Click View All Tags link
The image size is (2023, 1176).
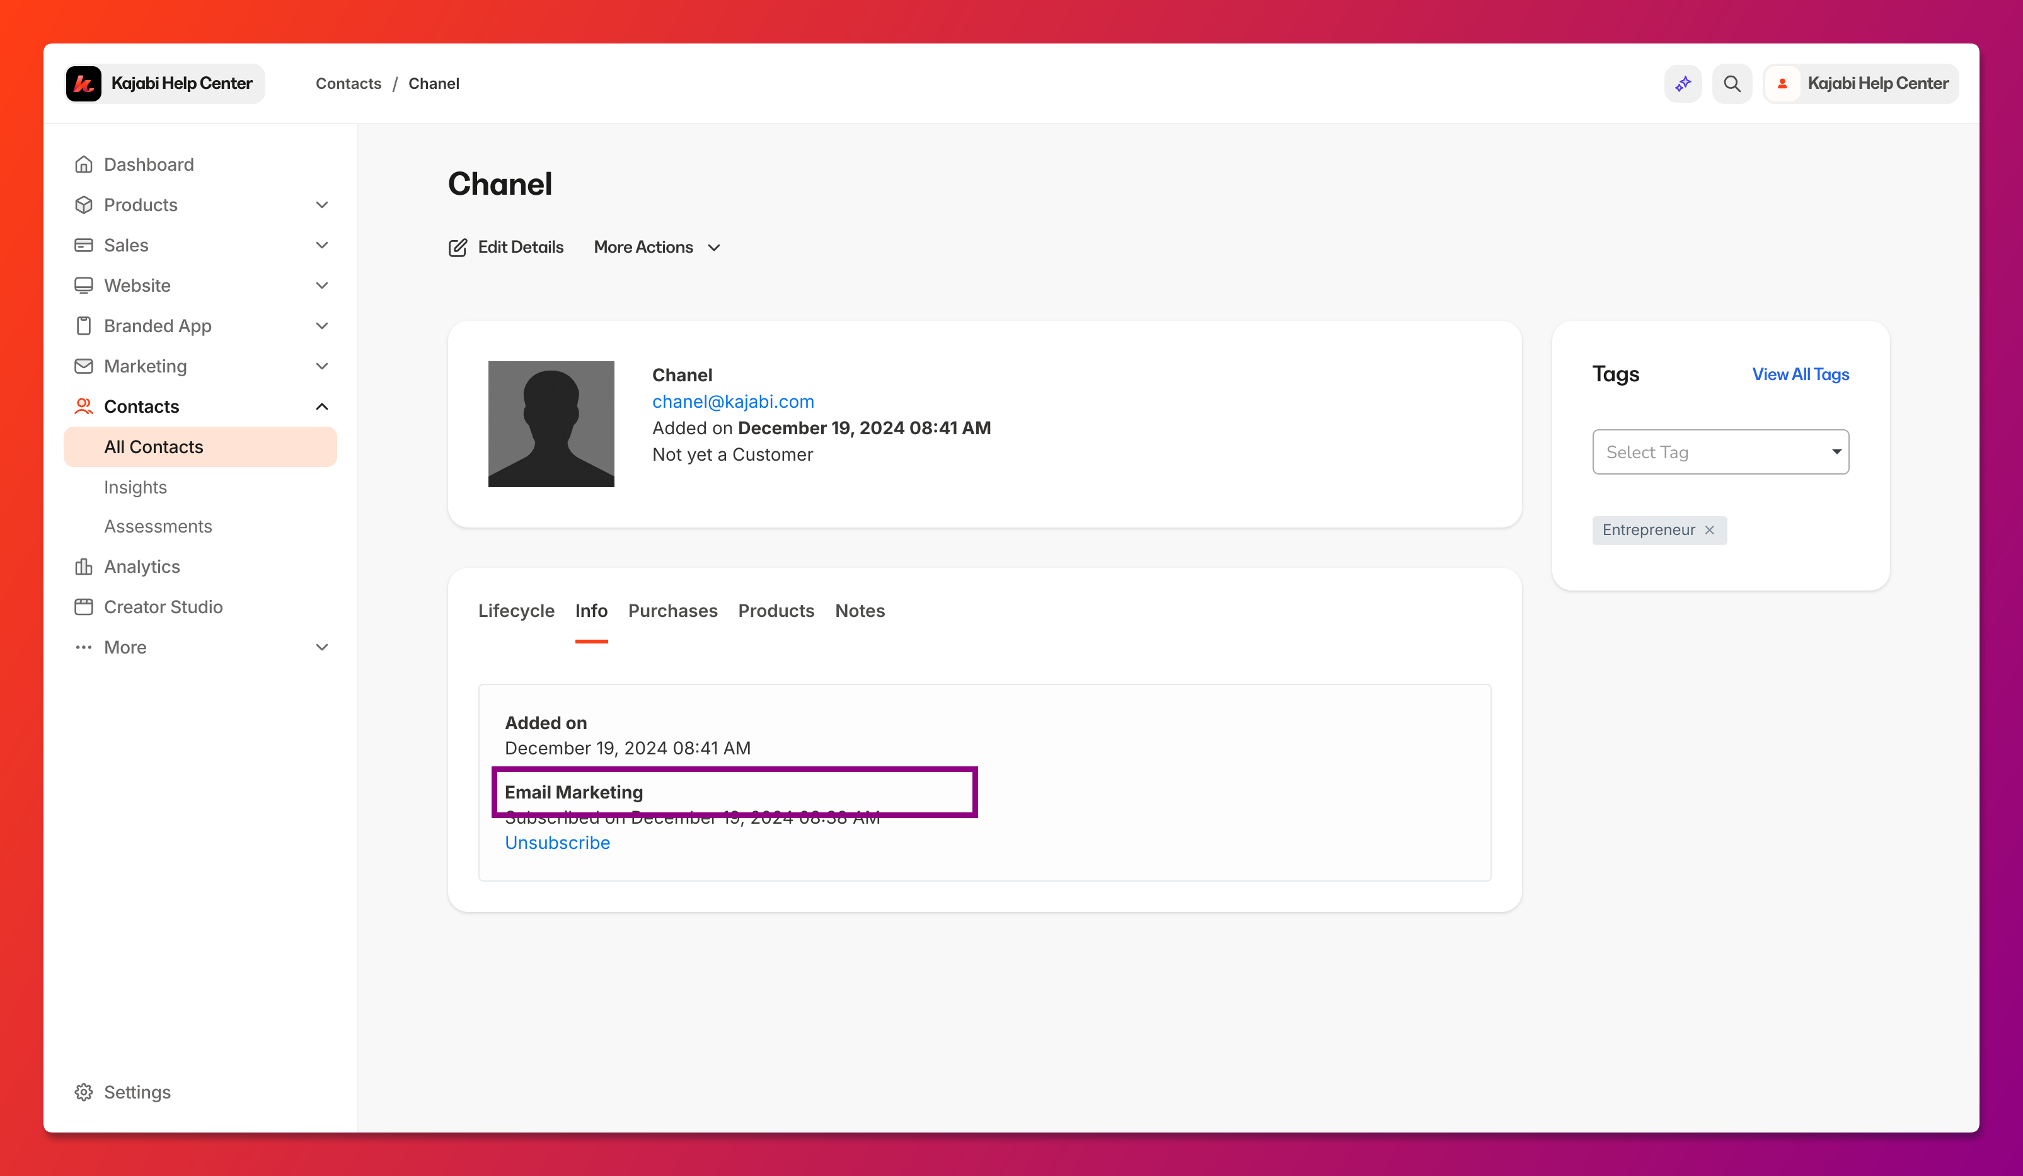(1801, 374)
